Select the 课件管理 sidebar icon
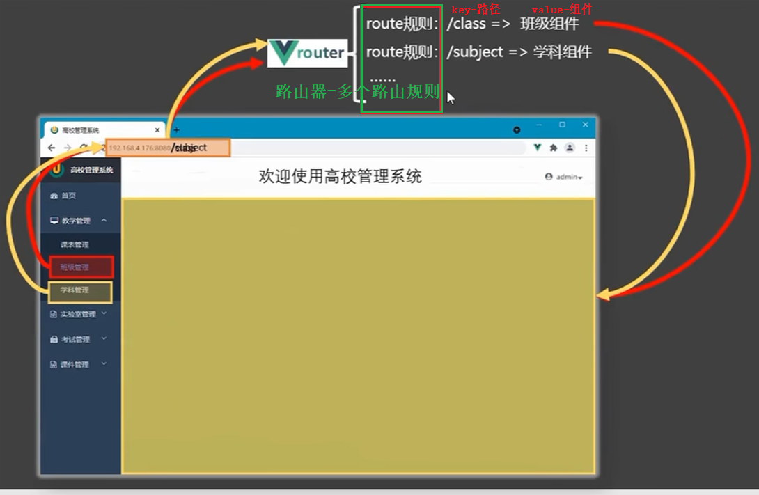Viewport: 759px width, 495px height. [54, 363]
